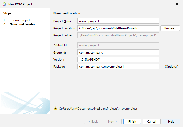Click the (Optional) note beside Package
183x127 pixels.
coord(171,67)
